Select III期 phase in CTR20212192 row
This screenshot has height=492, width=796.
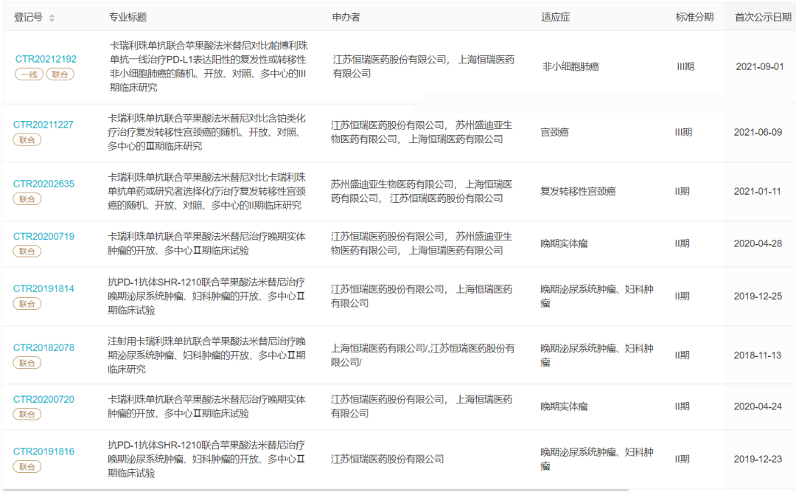(685, 66)
